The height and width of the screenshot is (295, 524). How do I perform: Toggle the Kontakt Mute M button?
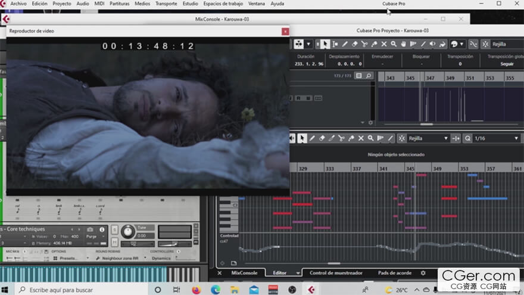114,242
